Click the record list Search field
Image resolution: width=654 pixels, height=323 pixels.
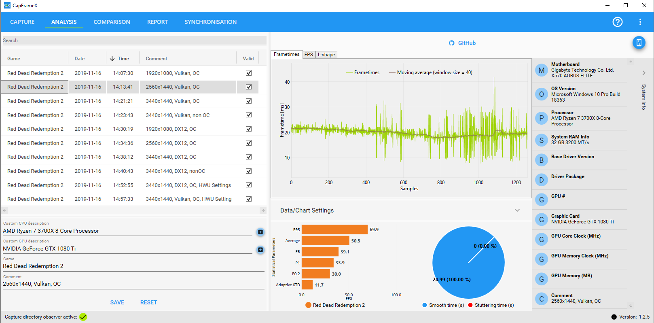click(x=134, y=40)
